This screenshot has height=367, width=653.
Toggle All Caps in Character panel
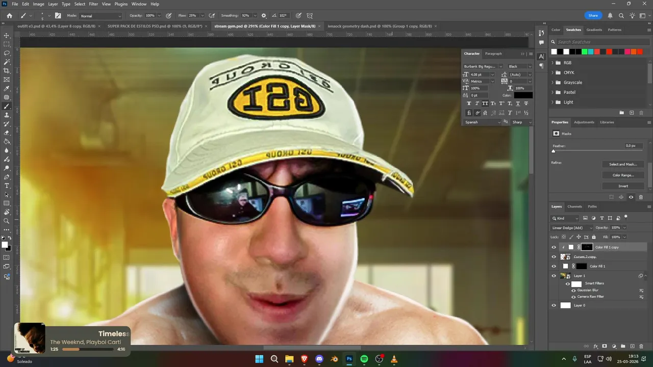click(485, 103)
